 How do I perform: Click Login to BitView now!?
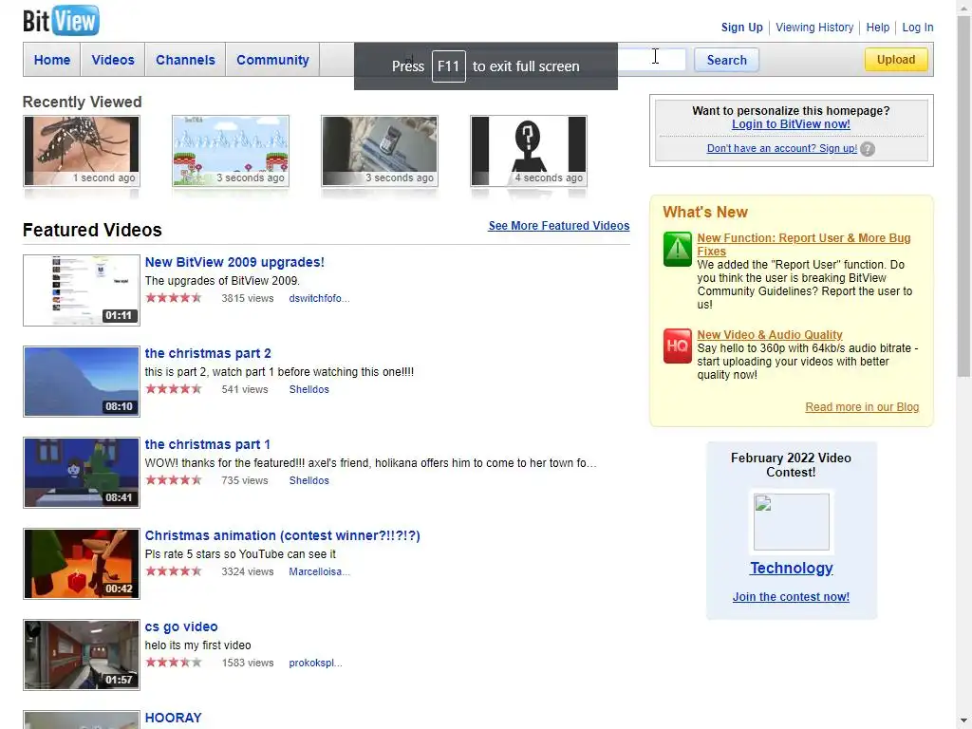tap(791, 124)
